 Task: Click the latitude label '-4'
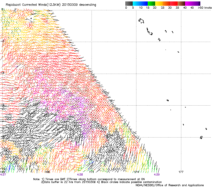point(2,73)
